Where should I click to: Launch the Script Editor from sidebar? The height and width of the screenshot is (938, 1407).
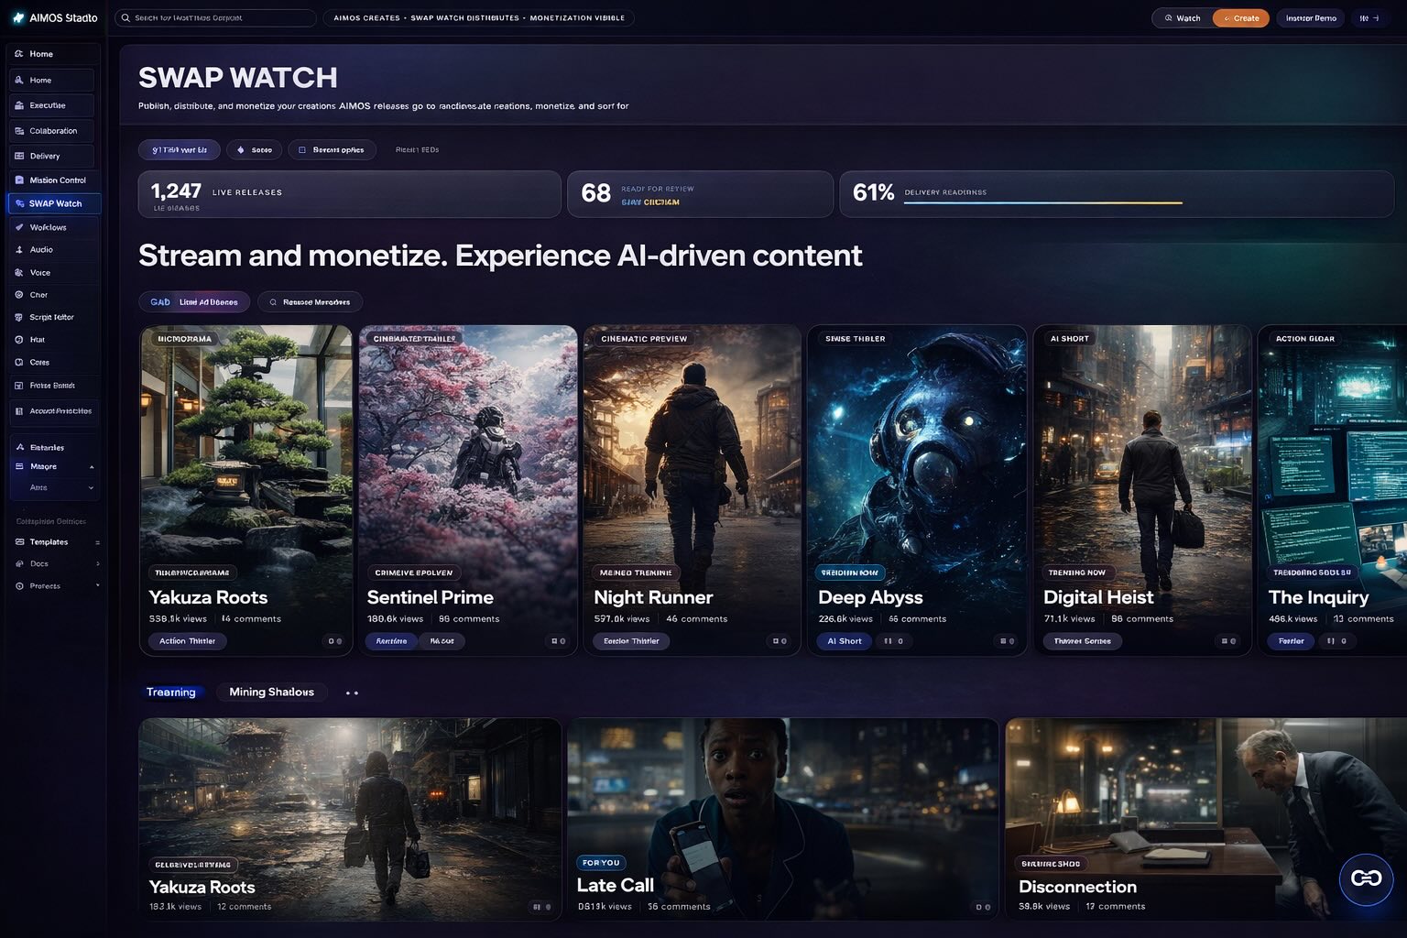tap(52, 316)
